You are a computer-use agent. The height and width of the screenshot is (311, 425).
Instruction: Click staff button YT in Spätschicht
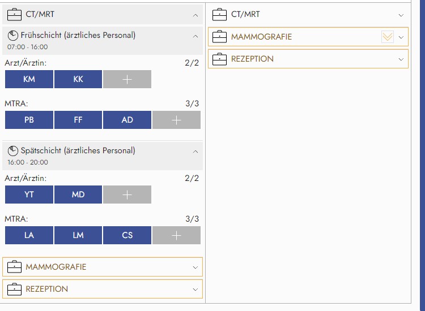pyautogui.click(x=29, y=195)
